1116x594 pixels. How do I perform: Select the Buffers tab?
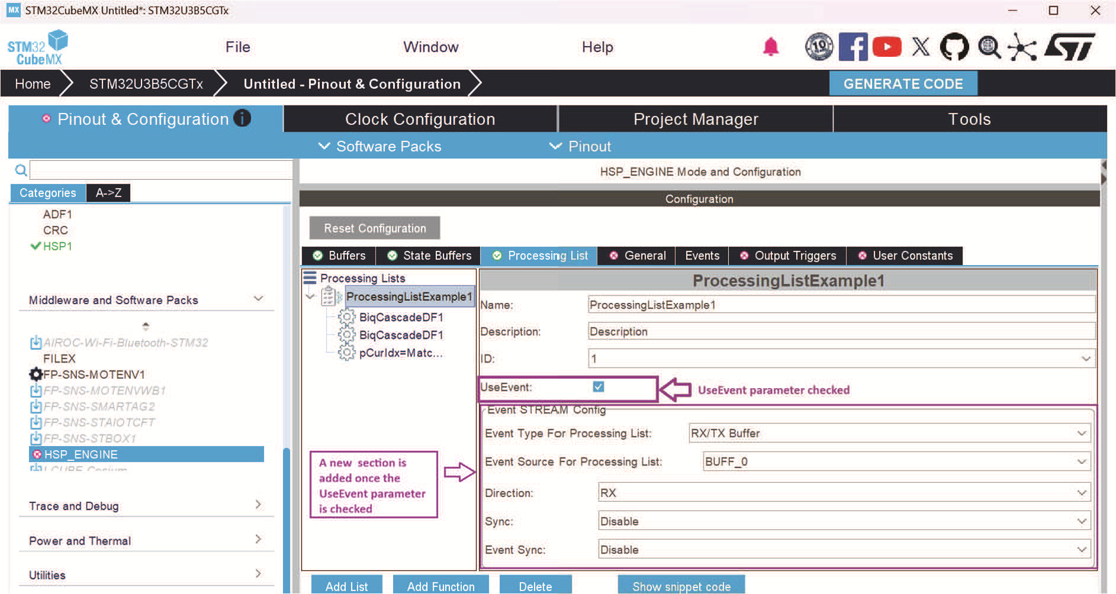click(x=339, y=256)
